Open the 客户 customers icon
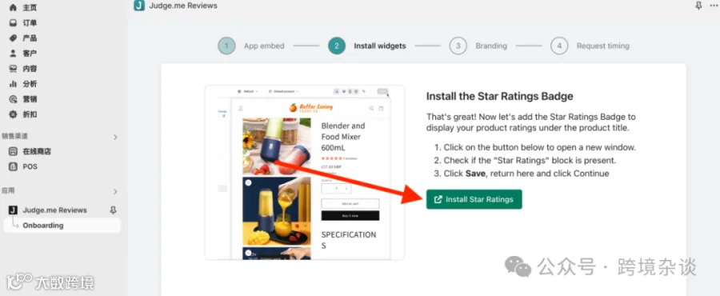Screen dimensions: 720x296 14,54
